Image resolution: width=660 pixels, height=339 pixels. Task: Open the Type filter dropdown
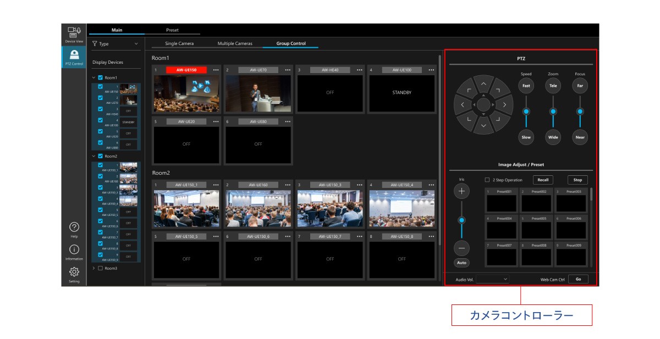116,44
